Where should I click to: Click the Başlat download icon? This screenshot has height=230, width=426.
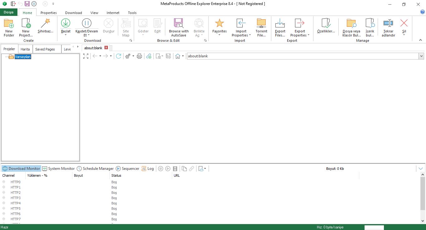click(x=65, y=23)
